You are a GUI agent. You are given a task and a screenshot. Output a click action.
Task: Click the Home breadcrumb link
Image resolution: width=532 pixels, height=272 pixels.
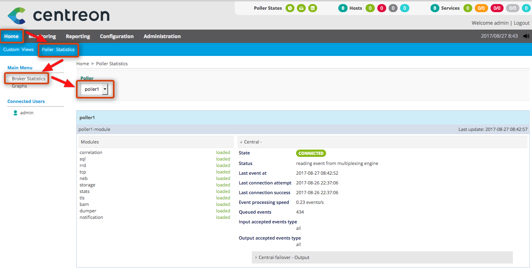82,64
